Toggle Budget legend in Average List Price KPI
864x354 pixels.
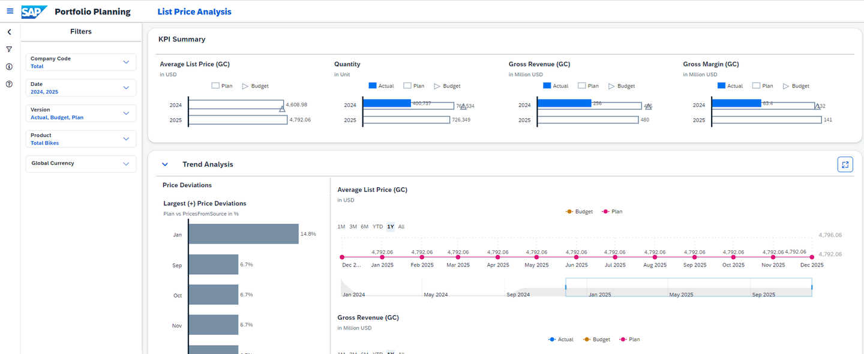(255, 86)
